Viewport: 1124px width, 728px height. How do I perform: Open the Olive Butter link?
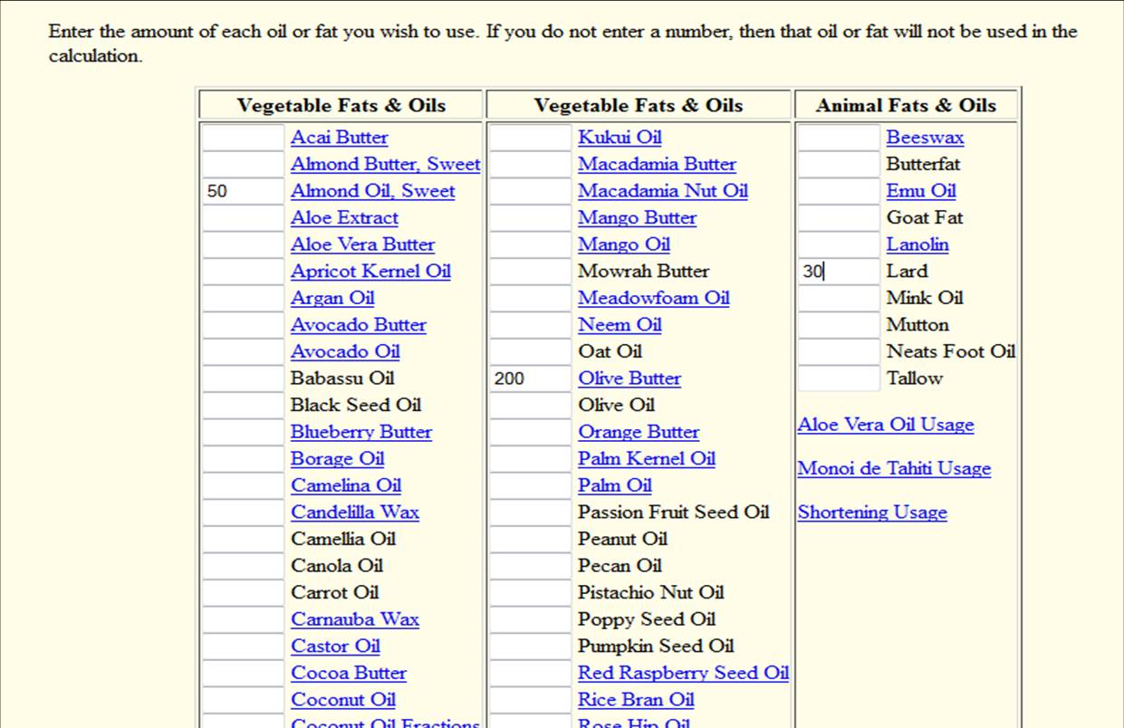coord(629,378)
